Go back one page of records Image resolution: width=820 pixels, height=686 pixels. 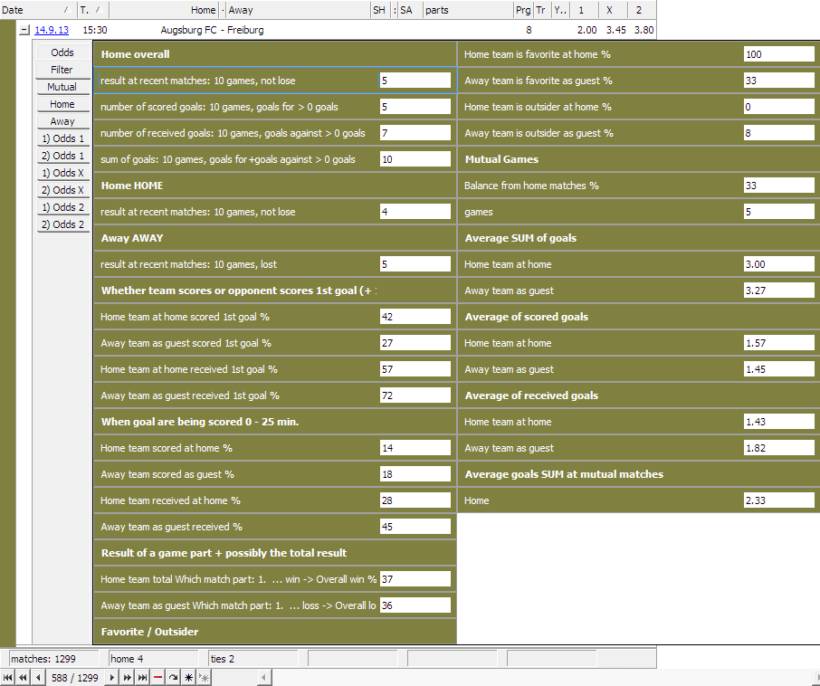point(23,678)
